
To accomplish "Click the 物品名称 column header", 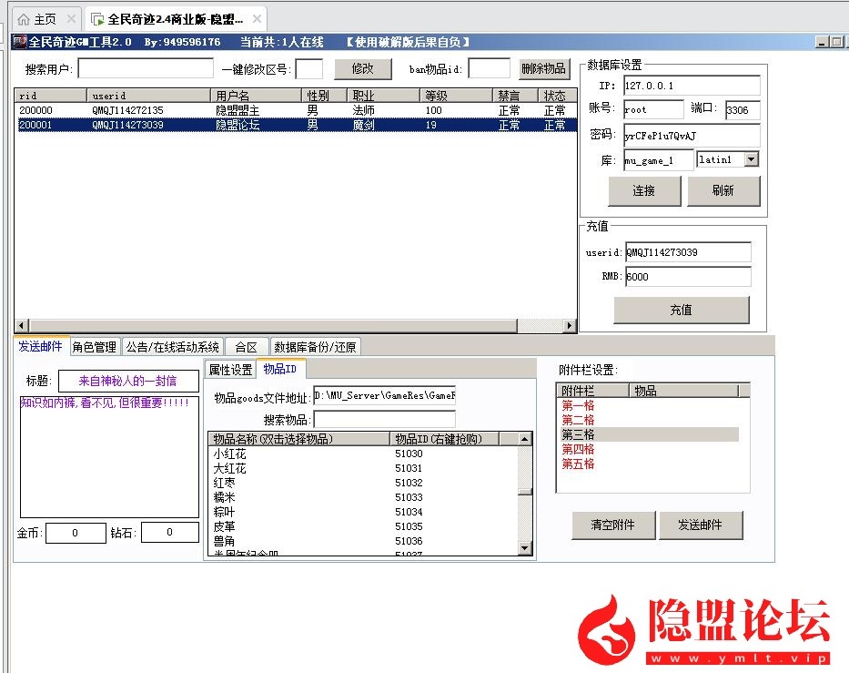I will pyautogui.click(x=298, y=438).
